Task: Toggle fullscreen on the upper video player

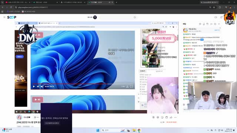Action: coord(131,86)
